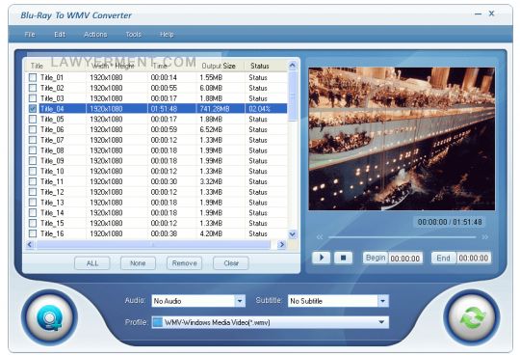520x355 pixels.
Task: Click the Begin time field 00:00:00
Action: click(405, 258)
